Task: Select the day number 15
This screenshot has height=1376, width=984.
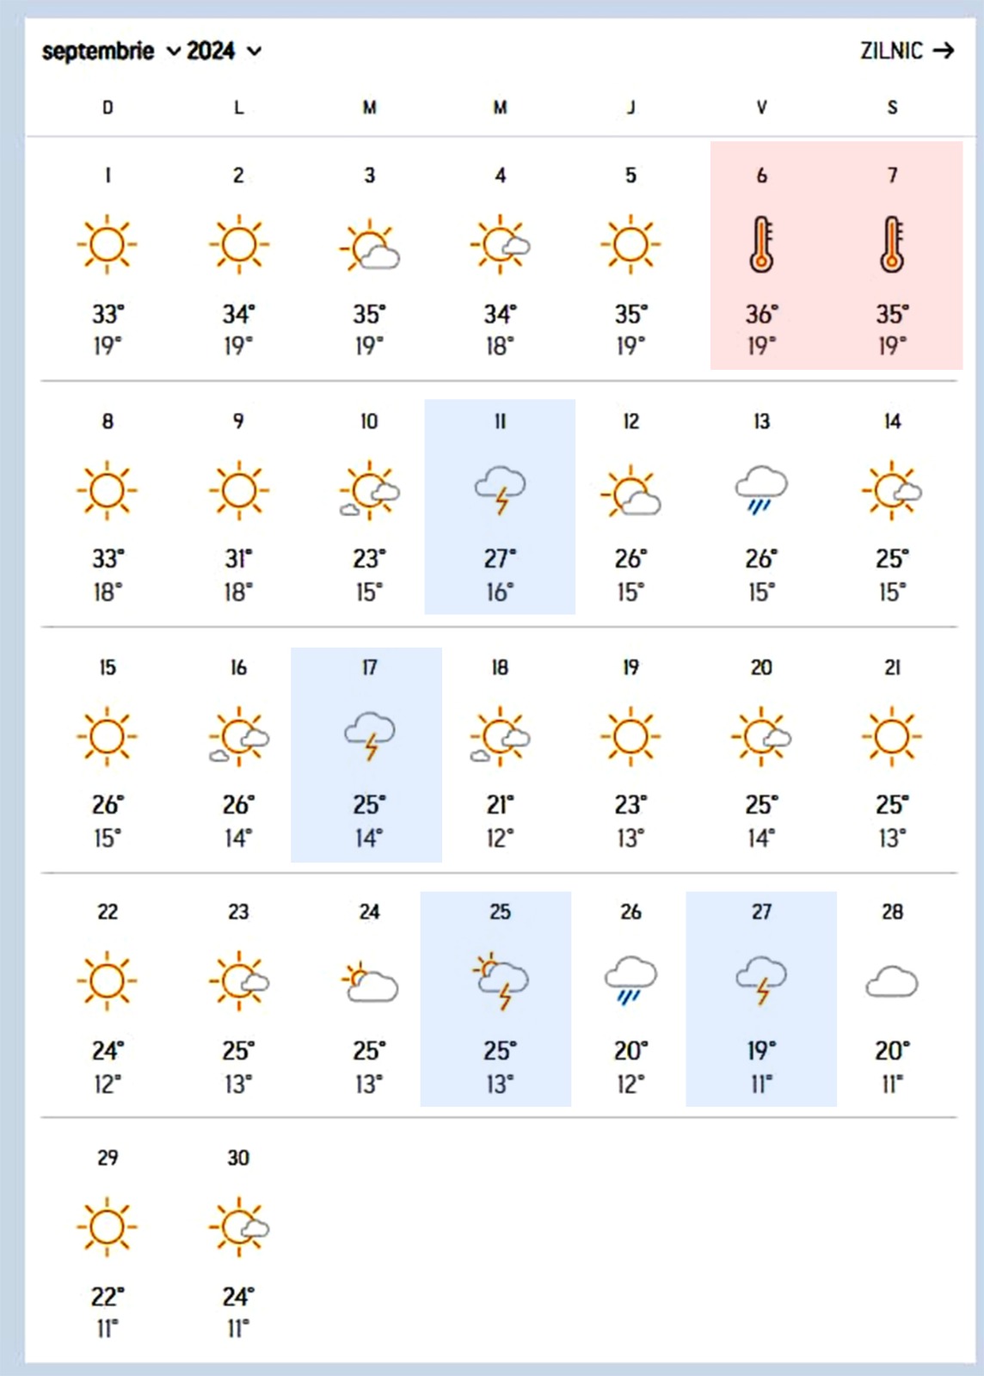Action: click(x=108, y=667)
